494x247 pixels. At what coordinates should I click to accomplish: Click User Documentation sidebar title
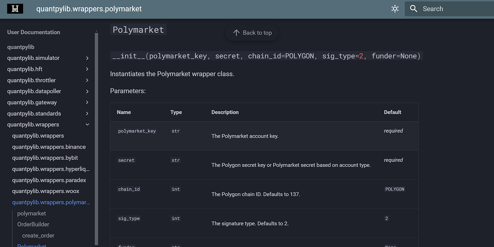click(x=34, y=32)
